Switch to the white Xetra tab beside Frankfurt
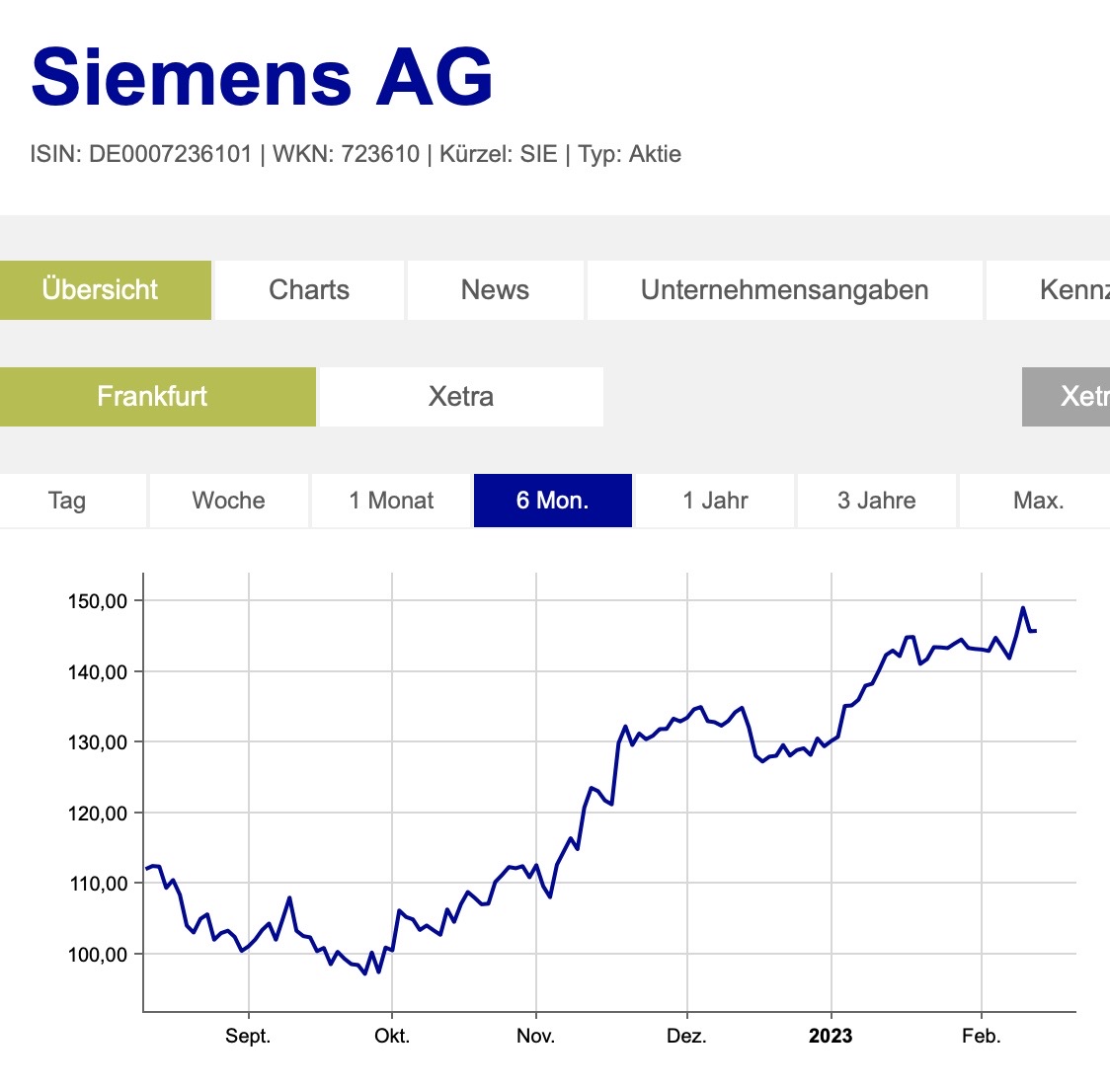The width and height of the screenshot is (1110, 1088). pyautogui.click(x=461, y=397)
